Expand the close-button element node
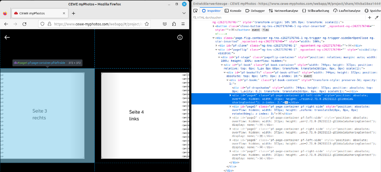Viewport: 381px width, 172px height. pos(214,26)
